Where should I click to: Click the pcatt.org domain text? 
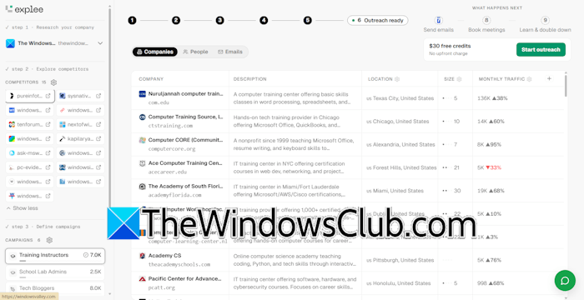pos(163,287)
